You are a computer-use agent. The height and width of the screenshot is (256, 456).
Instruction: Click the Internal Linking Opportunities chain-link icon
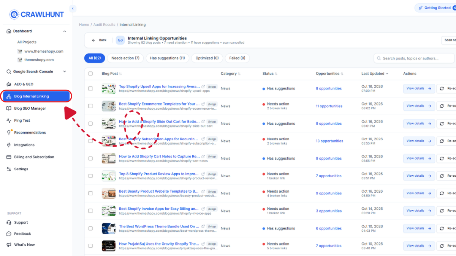(120, 40)
